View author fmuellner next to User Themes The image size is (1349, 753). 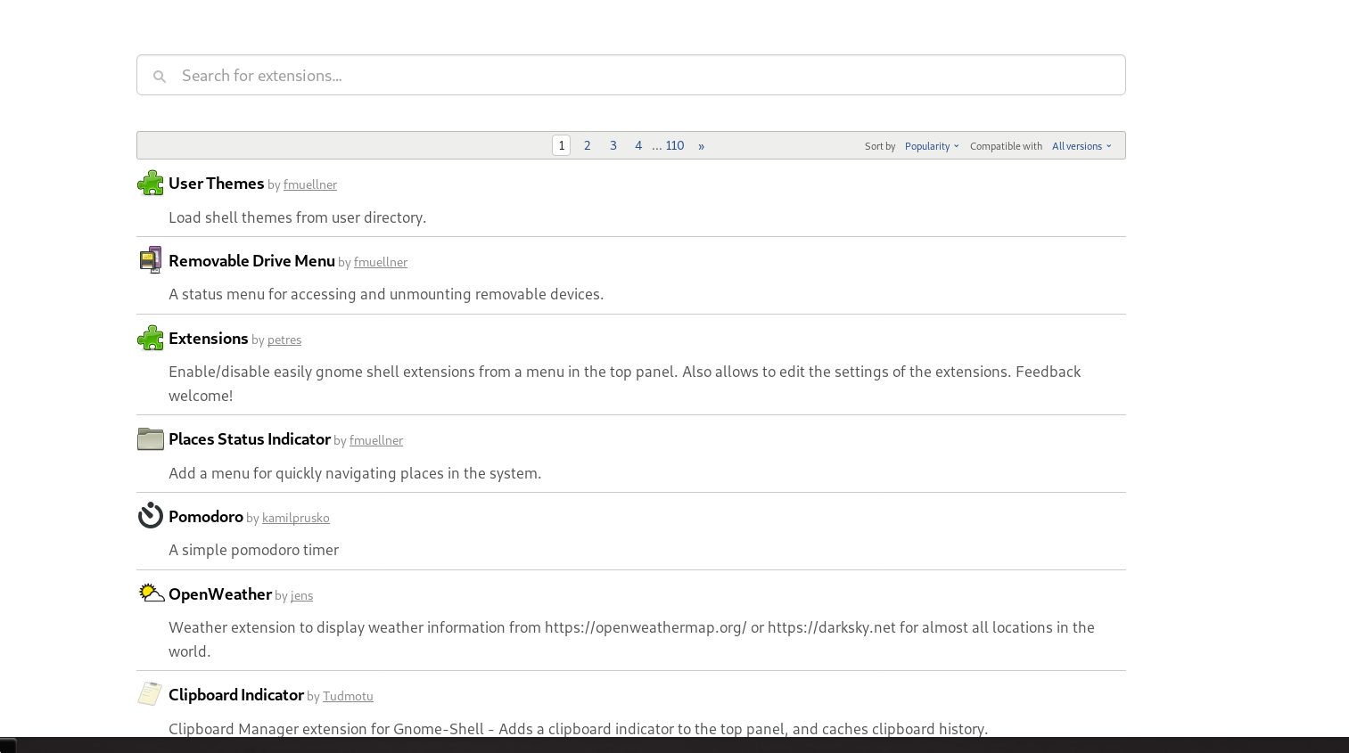click(310, 184)
